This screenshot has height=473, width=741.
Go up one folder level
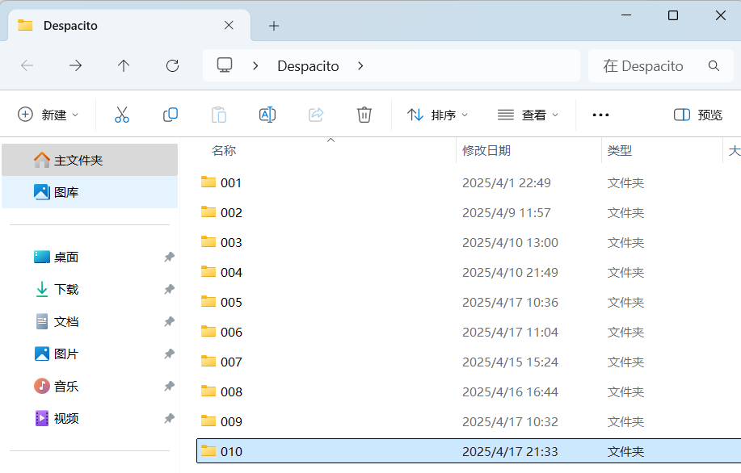coord(124,65)
